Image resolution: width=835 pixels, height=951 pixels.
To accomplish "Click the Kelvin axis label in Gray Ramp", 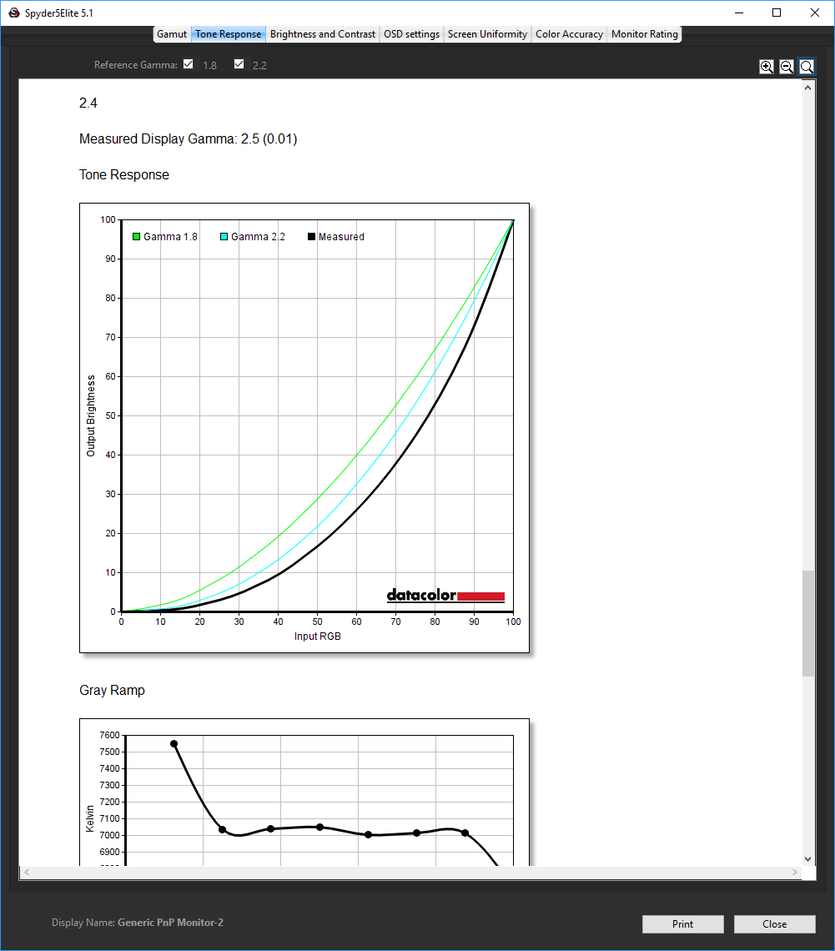I will (90, 819).
